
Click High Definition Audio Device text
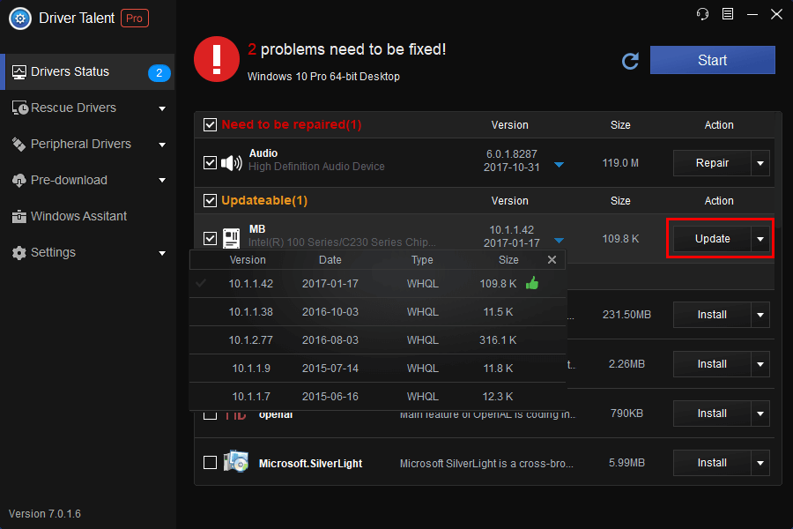point(316,167)
